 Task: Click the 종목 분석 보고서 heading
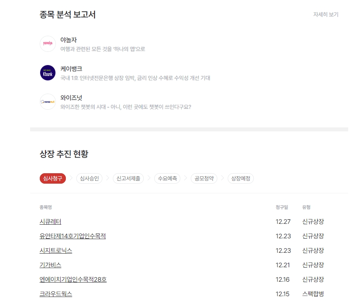click(67, 14)
